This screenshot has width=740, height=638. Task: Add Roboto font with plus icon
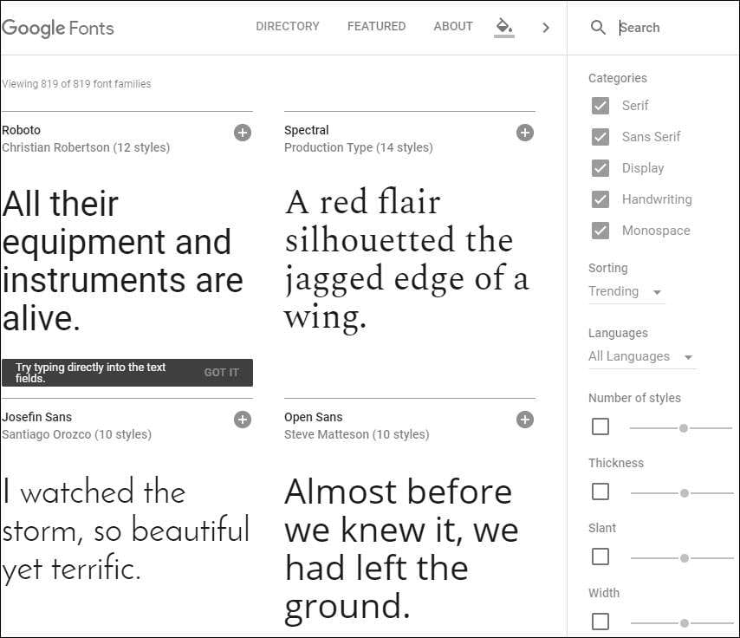[243, 133]
